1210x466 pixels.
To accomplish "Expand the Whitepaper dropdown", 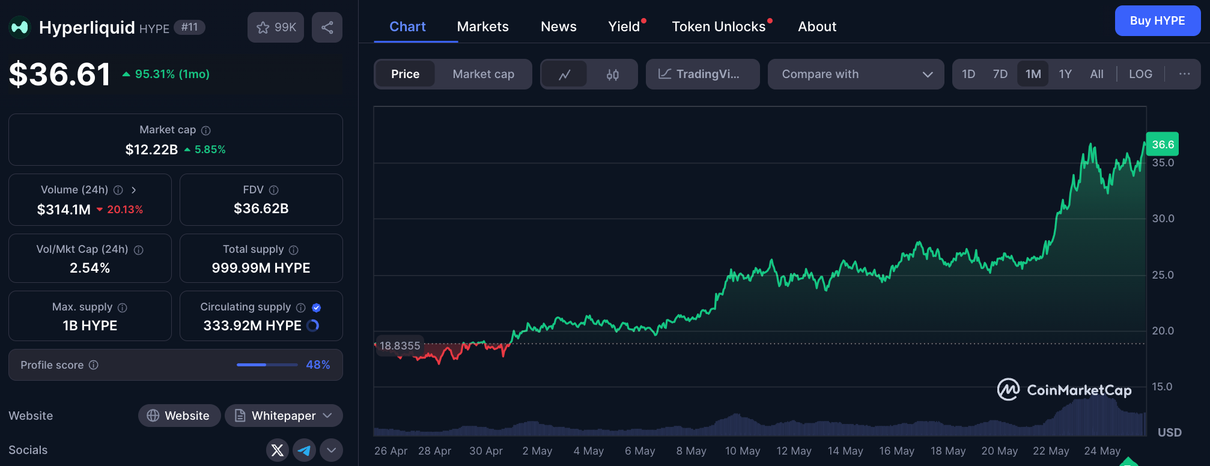I will (x=284, y=416).
